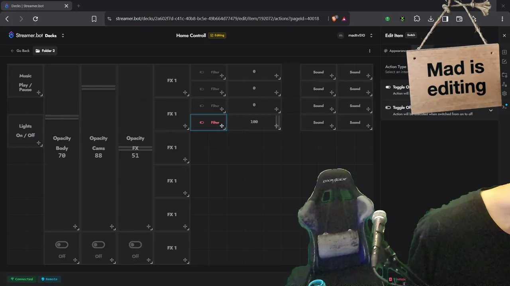510x286 pixels.
Task: Open the three-dot deck options menu
Action: [x=370, y=51]
